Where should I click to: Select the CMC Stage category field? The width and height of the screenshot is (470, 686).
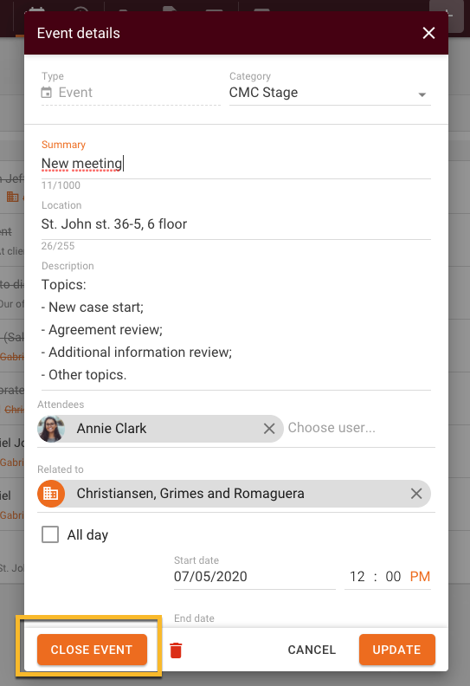pyautogui.click(x=330, y=93)
